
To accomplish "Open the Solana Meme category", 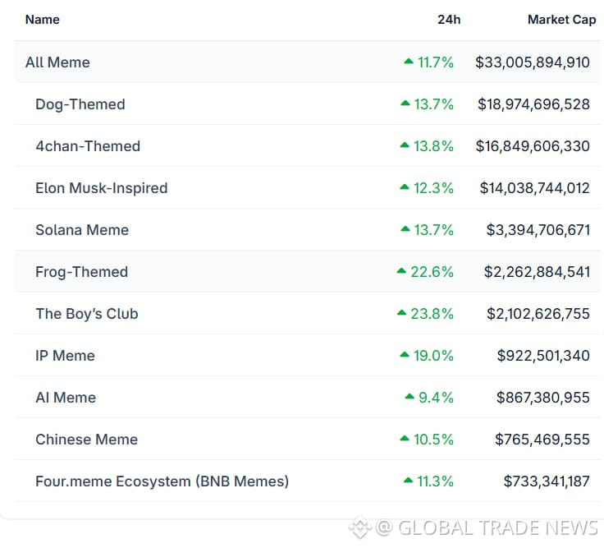I will pos(82,230).
